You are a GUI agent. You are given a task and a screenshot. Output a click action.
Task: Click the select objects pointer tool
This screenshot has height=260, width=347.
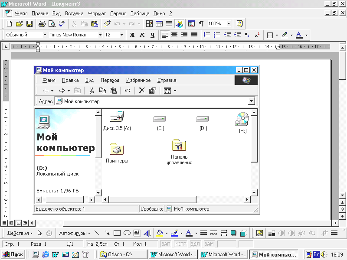coord(39,233)
